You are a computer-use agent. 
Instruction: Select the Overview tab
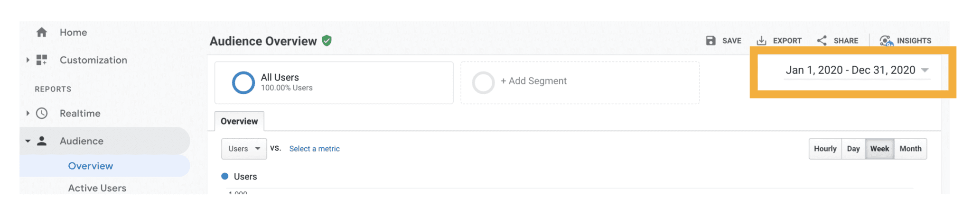tap(239, 121)
